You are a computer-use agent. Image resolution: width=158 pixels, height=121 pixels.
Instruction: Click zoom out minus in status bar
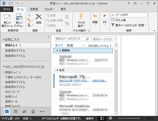pos(116,118)
